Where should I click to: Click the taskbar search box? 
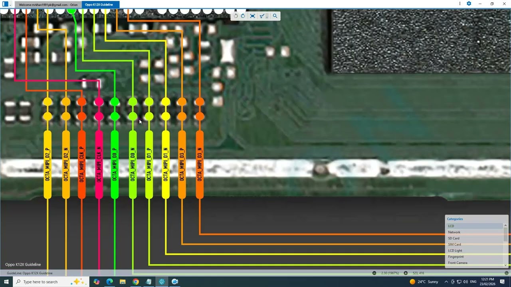(x=51, y=282)
